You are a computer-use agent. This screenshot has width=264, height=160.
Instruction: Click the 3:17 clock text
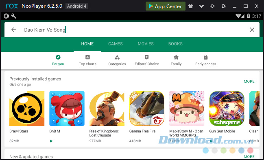(256, 16)
